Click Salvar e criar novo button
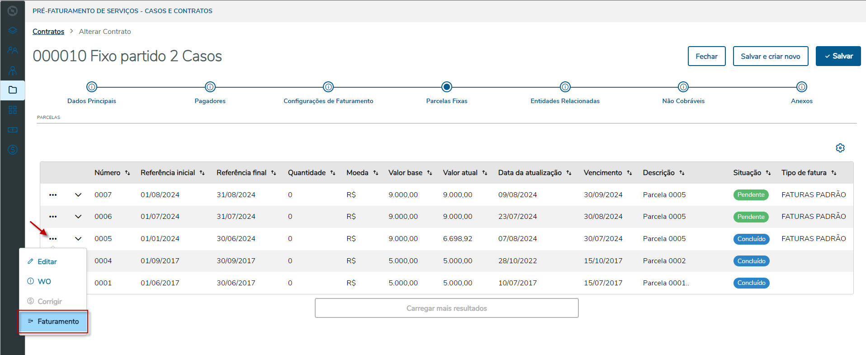866x355 pixels. pyautogui.click(x=771, y=56)
